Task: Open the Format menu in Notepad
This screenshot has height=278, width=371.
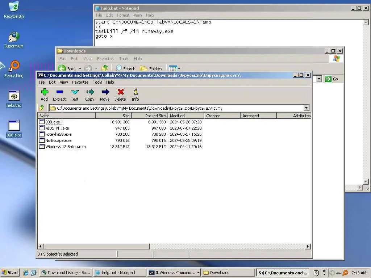Action: (x=123, y=15)
